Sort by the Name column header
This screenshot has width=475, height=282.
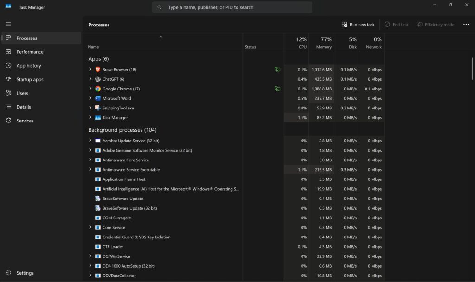(x=163, y=42)
